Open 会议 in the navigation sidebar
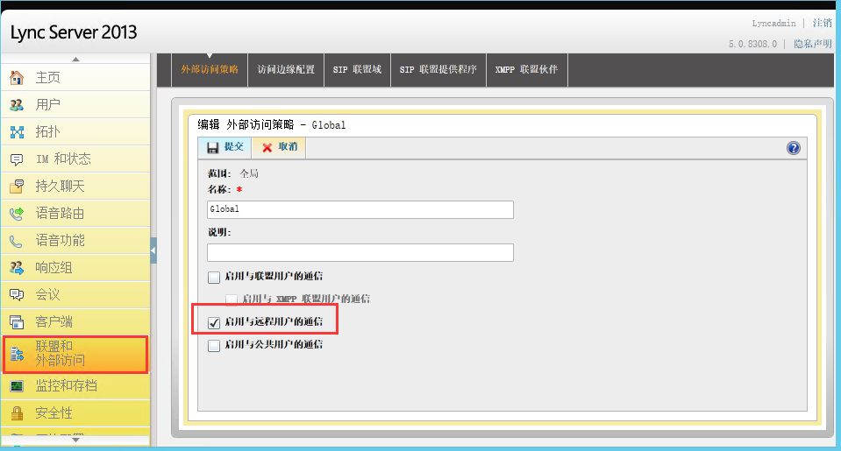The height and width of the screenshot is (451, 841). point(75,295)
